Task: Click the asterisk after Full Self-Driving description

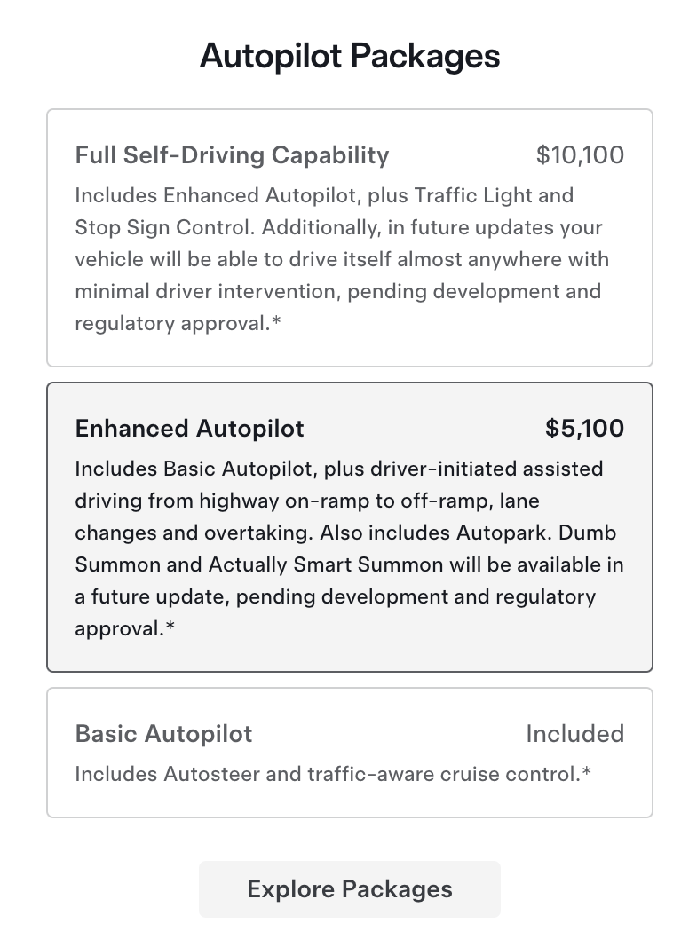Action: tap(276, 323)
